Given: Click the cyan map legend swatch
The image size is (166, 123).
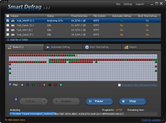Looking at the screenshot, I should click(x=61, y=85).
